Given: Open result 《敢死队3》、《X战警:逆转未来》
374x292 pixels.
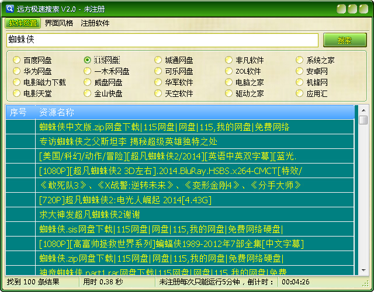Looking at the screenshot, I should click(179, 185).
